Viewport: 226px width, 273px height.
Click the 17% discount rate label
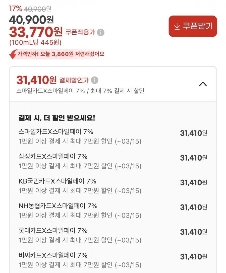coord(16,9)
